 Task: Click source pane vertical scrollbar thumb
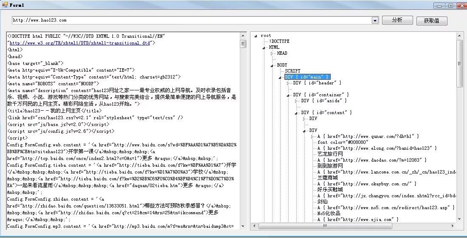tap(243, 44)
